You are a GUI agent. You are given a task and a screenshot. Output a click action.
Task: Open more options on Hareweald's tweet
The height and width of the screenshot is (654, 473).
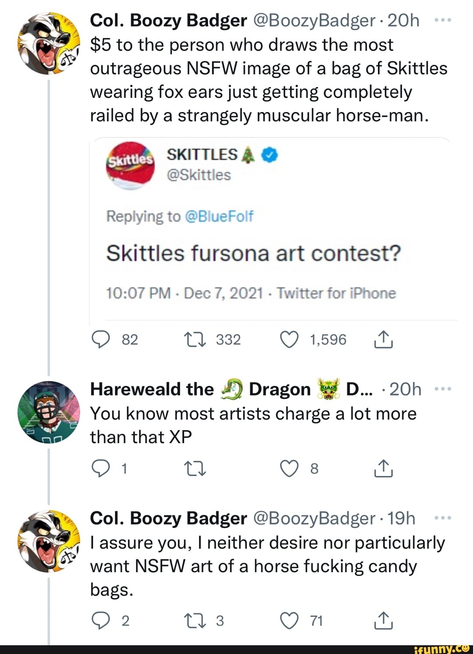[x=442, y=389]
